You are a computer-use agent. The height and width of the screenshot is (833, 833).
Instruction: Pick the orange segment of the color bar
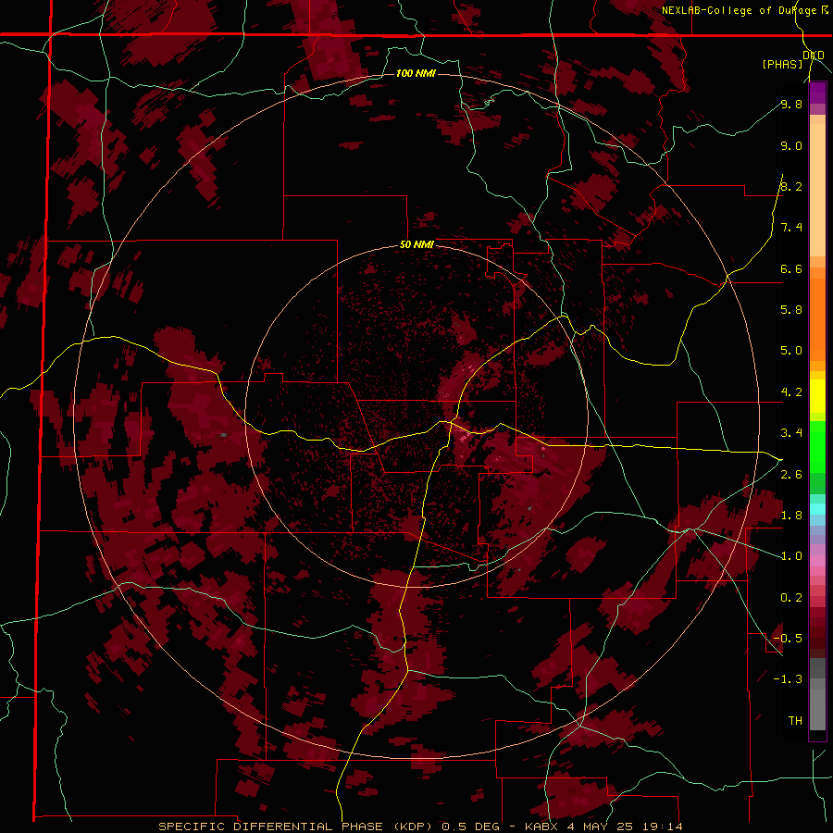tap(817, 318)
